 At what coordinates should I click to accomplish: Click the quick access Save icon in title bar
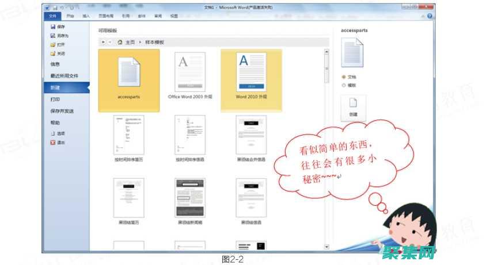[55, 7]
